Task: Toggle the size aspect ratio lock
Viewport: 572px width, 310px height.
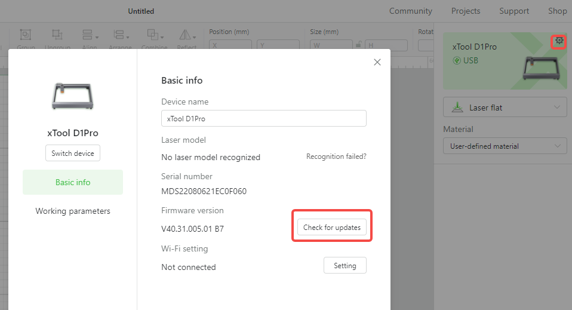Action: (359, 45)
